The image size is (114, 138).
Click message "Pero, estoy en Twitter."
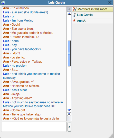click(27, 62)
